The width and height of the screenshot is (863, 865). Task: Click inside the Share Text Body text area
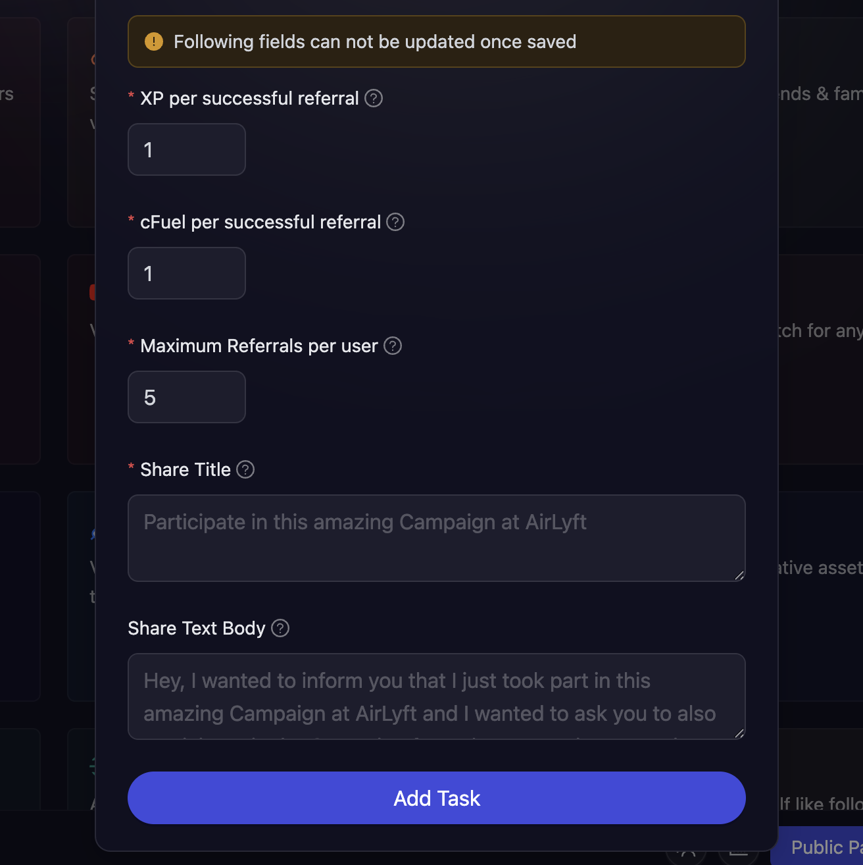tap(436, 696)
